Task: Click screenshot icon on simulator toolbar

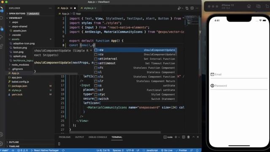Action: pos(258,6)
